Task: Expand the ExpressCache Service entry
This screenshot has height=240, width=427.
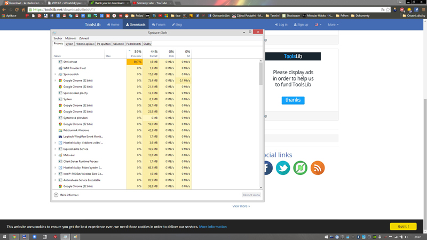Action: pyautogui.click(x=55, y=149)
